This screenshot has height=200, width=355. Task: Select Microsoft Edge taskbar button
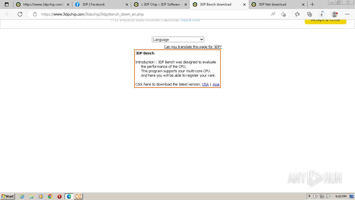click(69, 196)
